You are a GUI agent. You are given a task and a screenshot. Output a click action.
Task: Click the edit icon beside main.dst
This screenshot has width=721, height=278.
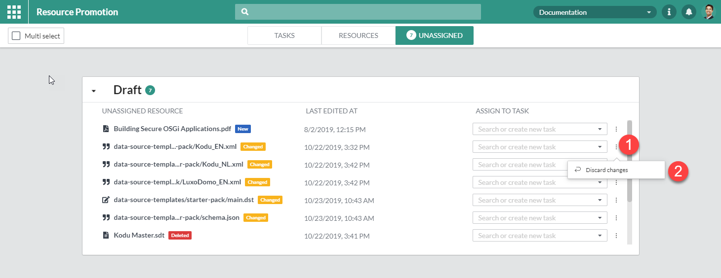tap(106, 200)
